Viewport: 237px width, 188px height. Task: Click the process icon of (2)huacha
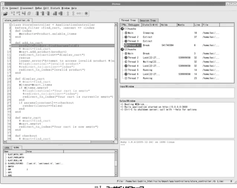point(122,49)
